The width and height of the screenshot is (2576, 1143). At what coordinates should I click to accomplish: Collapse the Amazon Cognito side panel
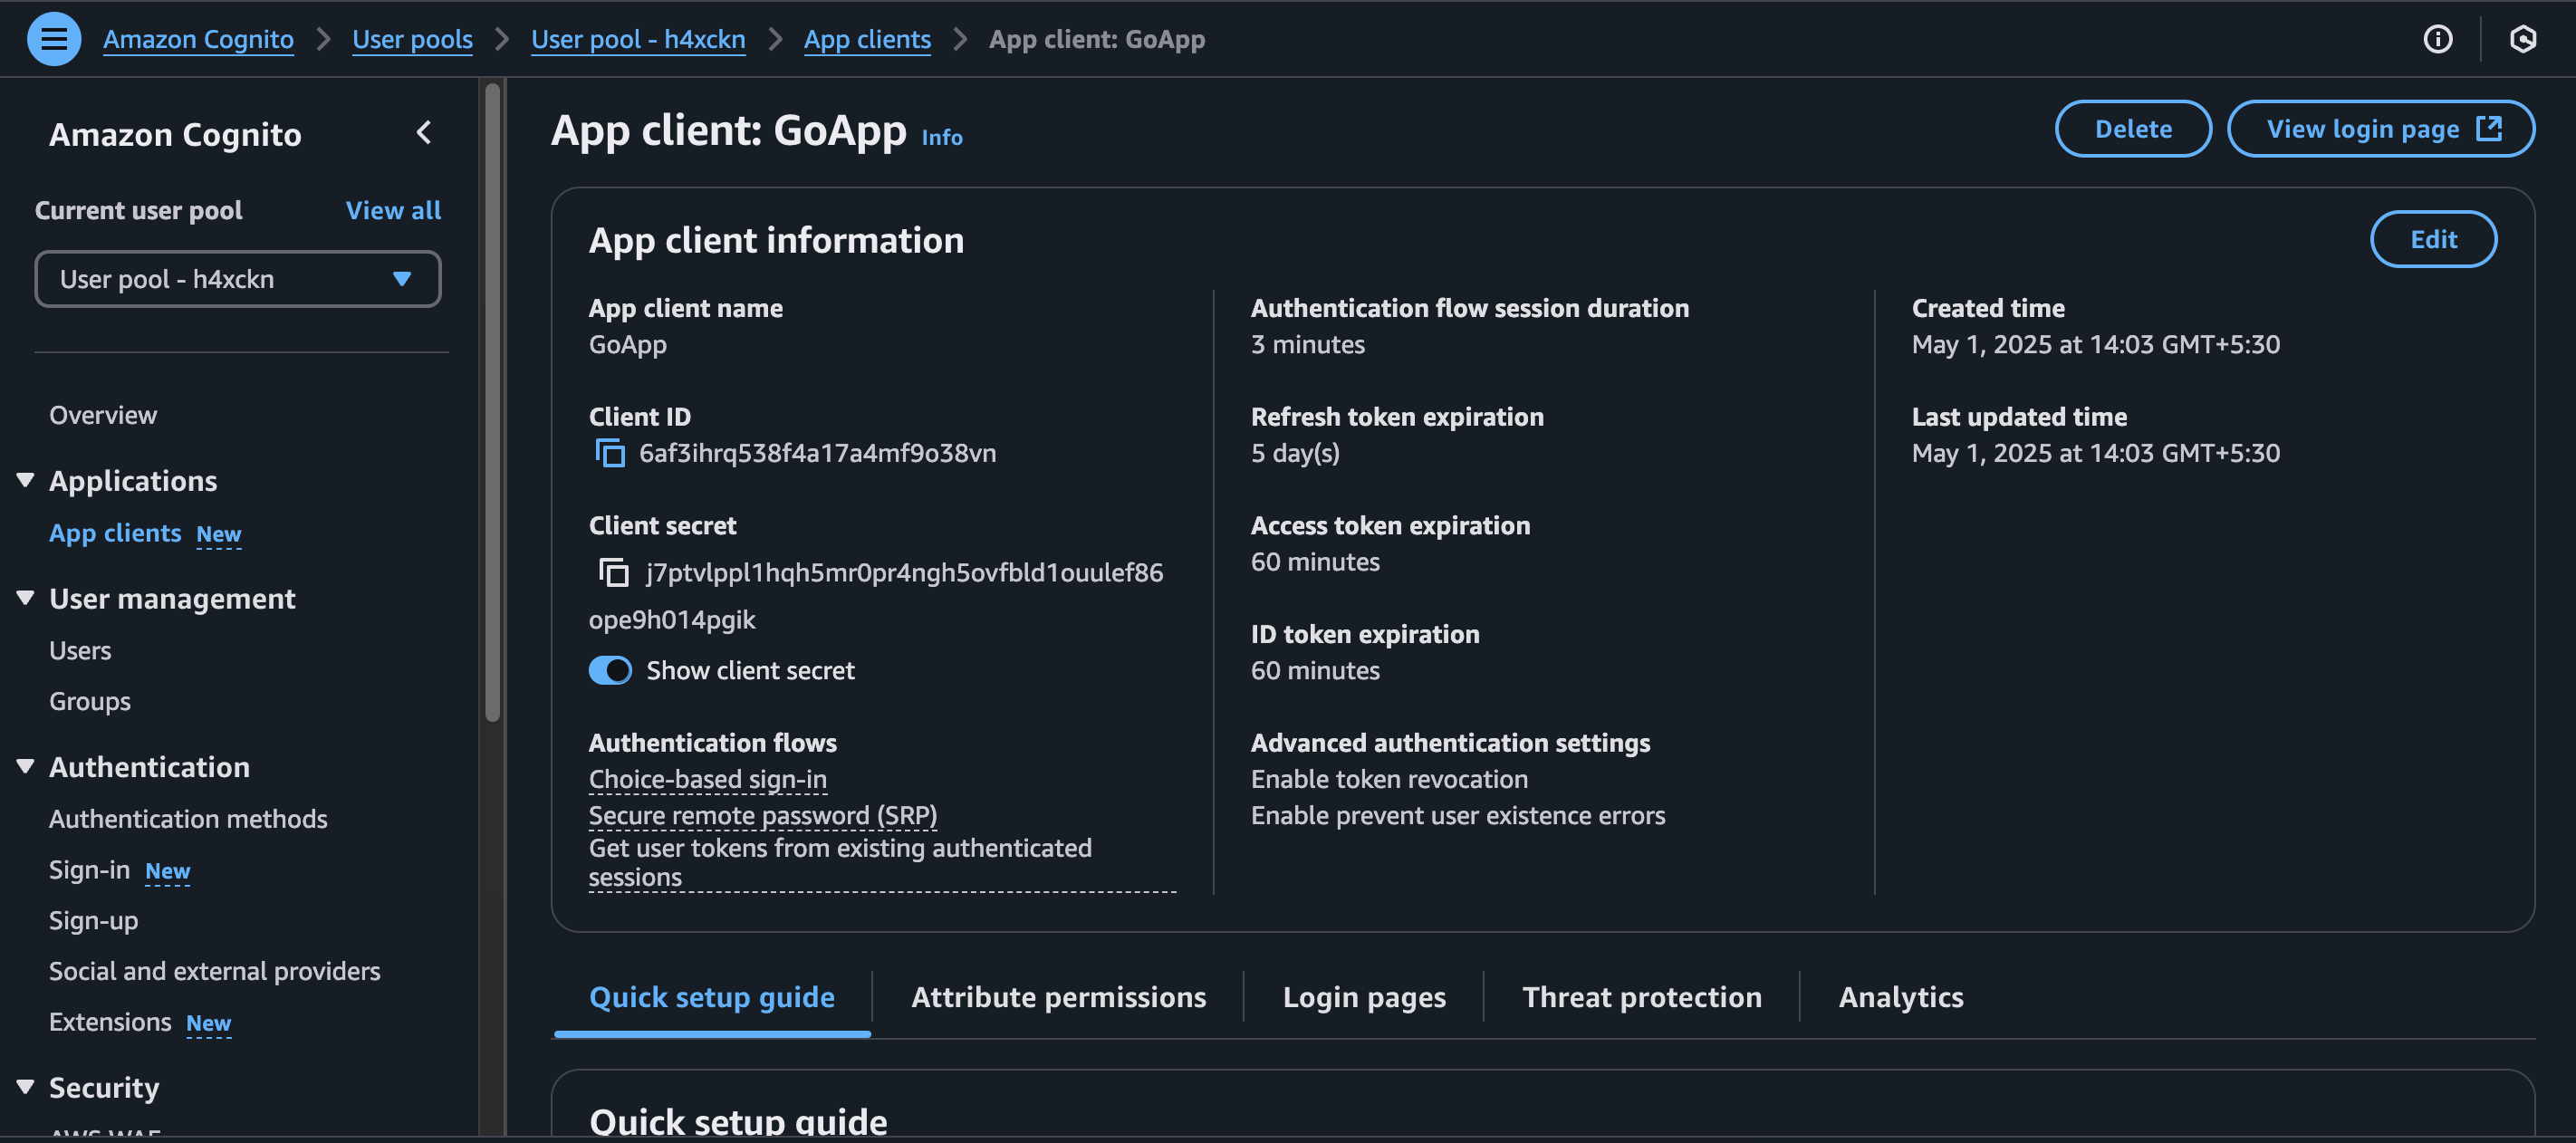click(x=424, y=133)
